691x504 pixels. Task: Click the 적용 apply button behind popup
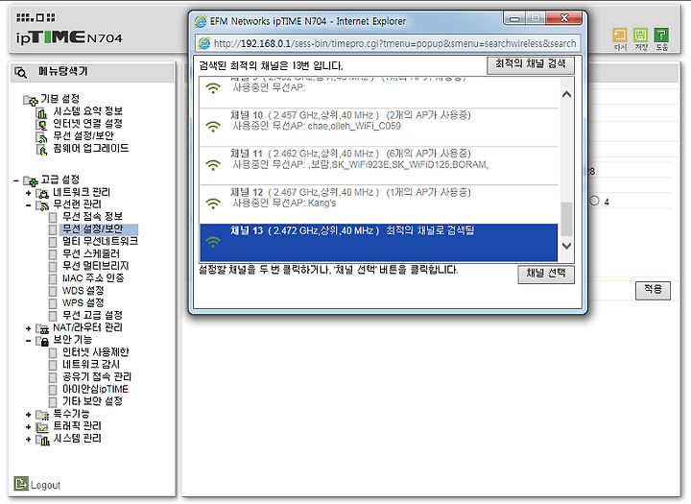coord(653,290)
